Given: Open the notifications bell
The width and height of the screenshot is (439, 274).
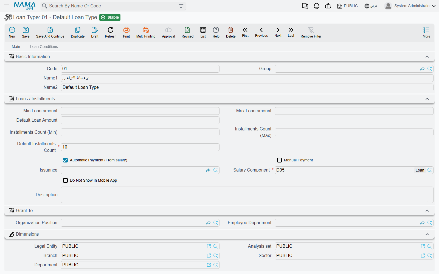Looking at the screenshot, I should (317, 6).
